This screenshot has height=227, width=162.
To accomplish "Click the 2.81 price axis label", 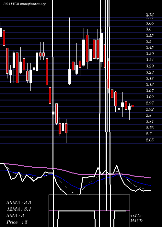I will click(150, 122).
